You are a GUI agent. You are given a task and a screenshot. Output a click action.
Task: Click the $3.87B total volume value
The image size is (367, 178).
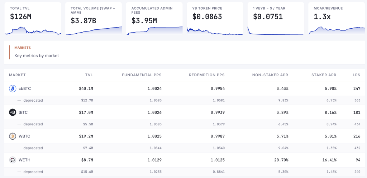pos(83,20)
